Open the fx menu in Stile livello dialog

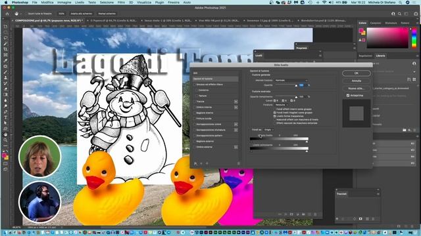(x=195, y=163)
